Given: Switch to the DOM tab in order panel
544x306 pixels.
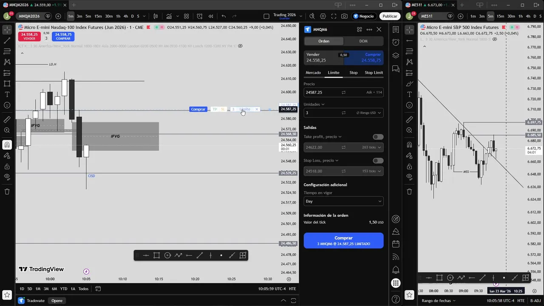Looking at the screenshot, I should pyautogui.click(x=363, y=41).
